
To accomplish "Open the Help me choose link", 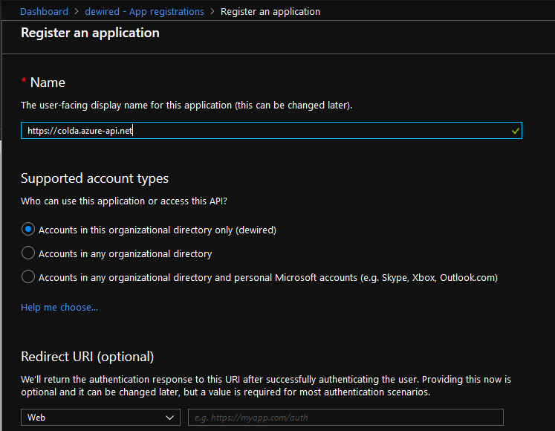I will coord(59,307).
